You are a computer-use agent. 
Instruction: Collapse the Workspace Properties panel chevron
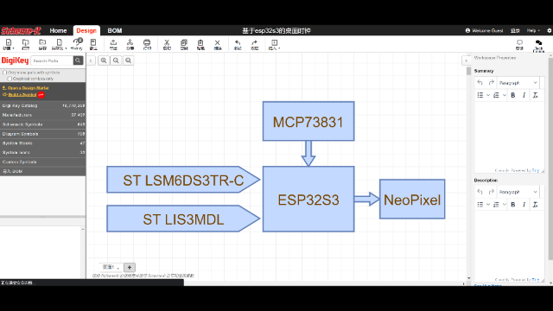coord(466,60)
